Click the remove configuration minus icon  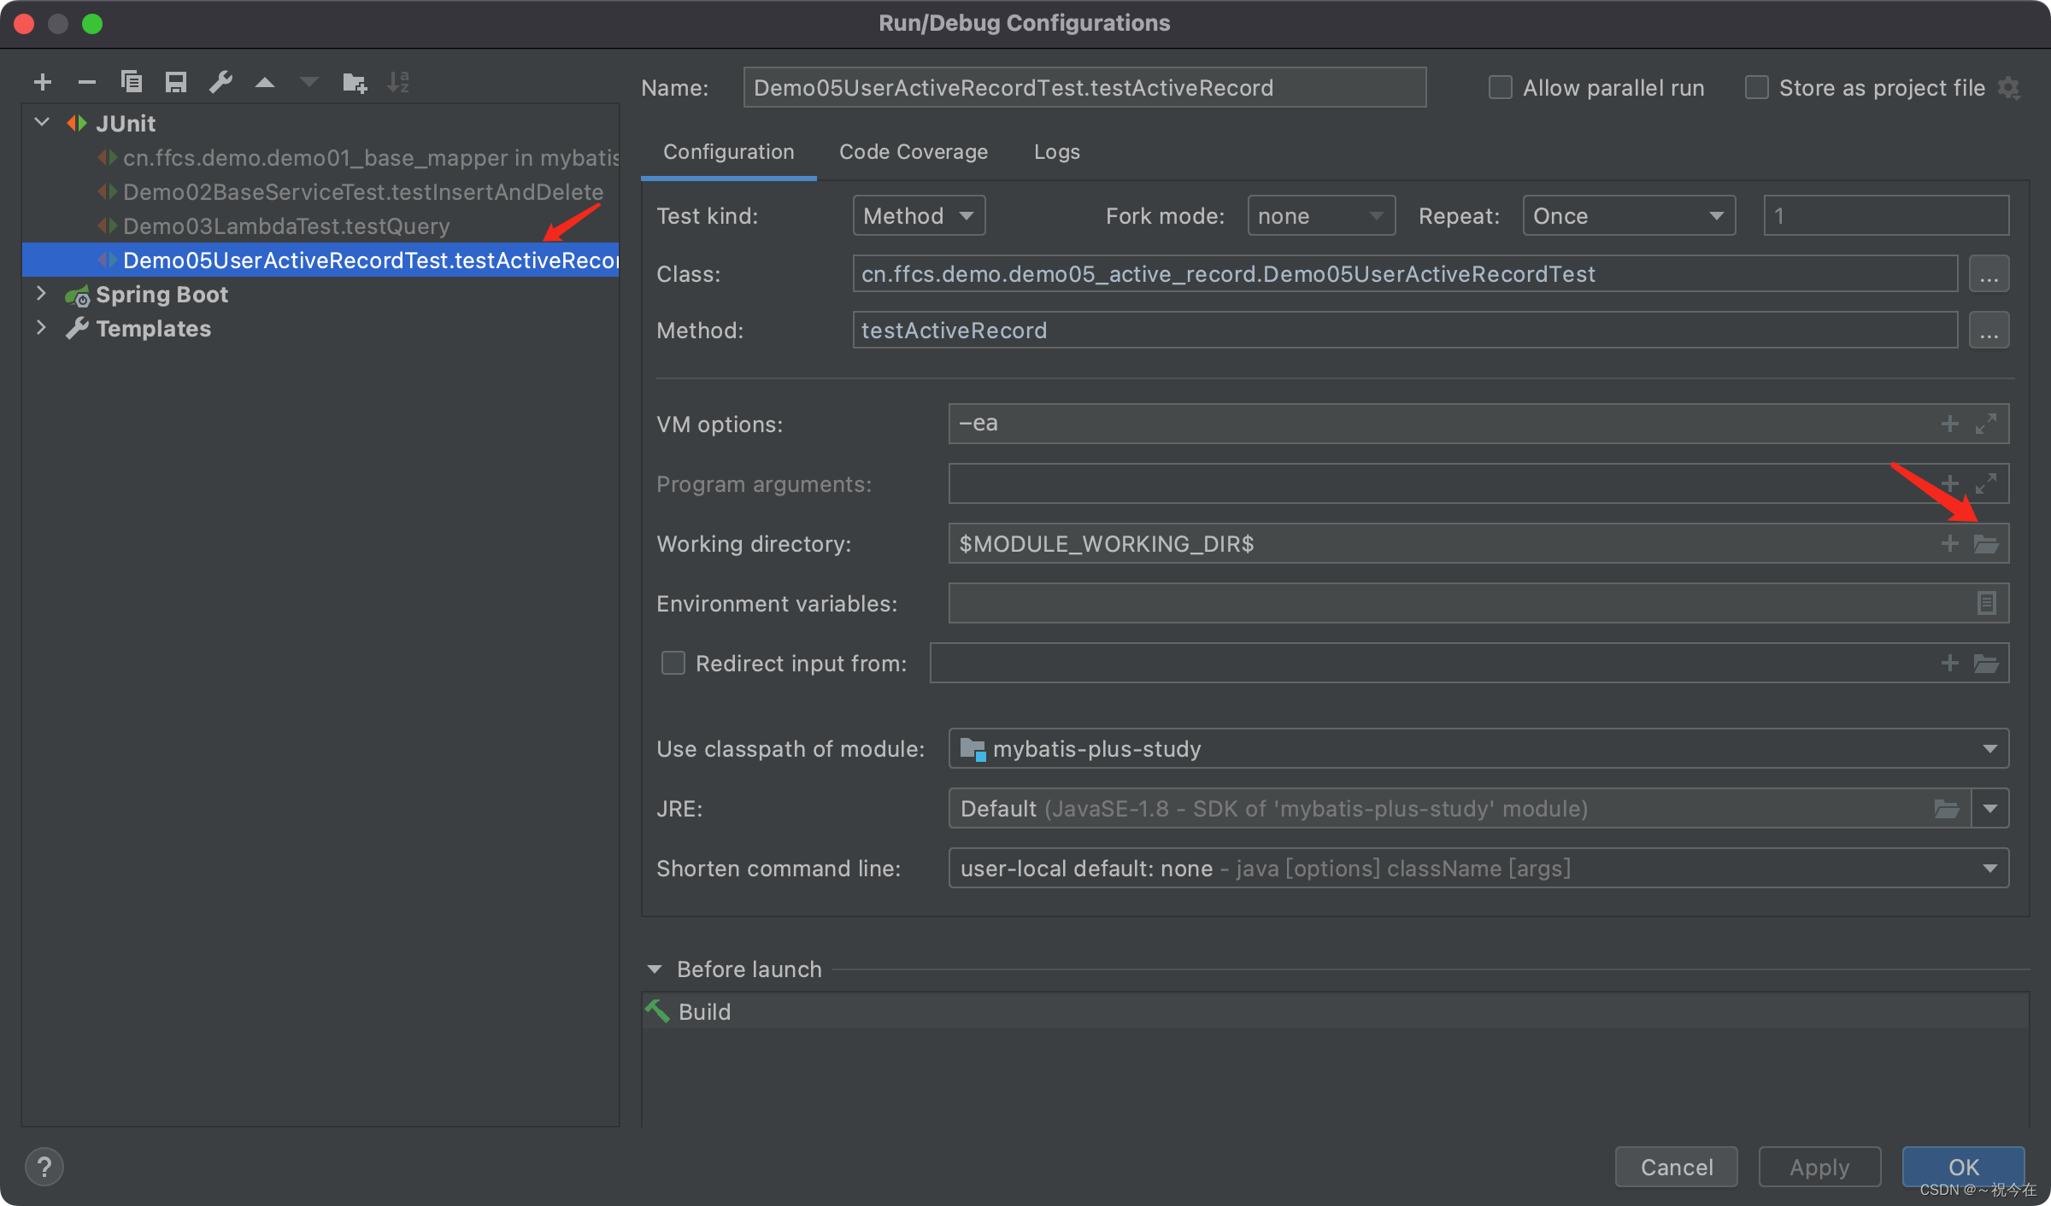pyautogui.click(x=86, y=82)
